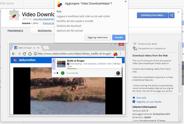This screenshot has height=124, width=184.
Task: Click the Battle at Kruger browser tab
Action: click(x=27, y=48)
